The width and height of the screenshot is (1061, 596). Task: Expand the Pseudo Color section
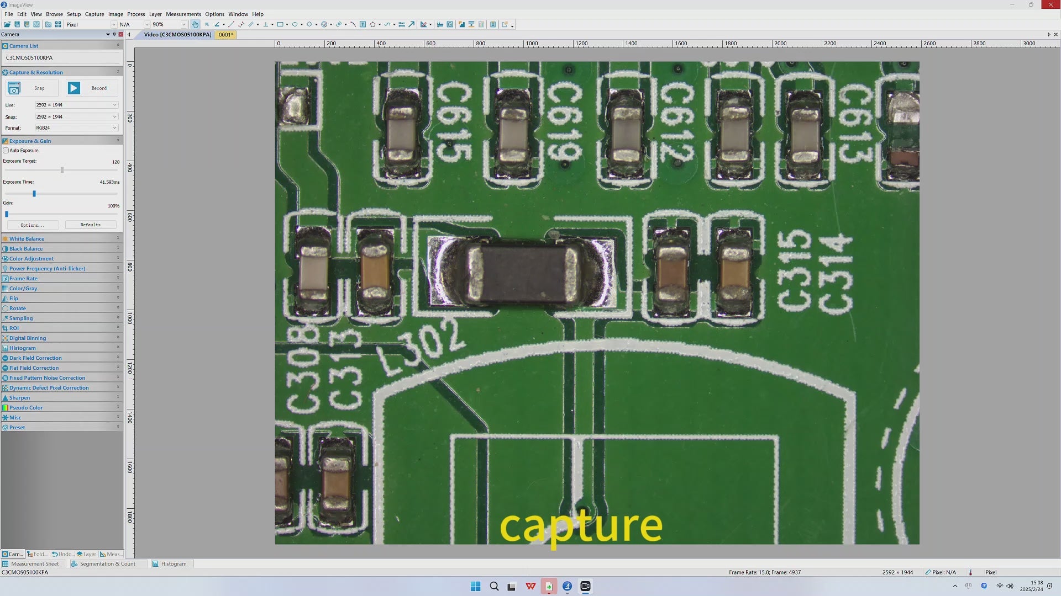point(61,407)
